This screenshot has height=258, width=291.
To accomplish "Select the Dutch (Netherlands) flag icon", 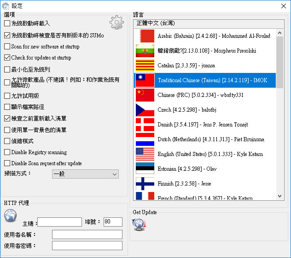I will tap(145, 139).
